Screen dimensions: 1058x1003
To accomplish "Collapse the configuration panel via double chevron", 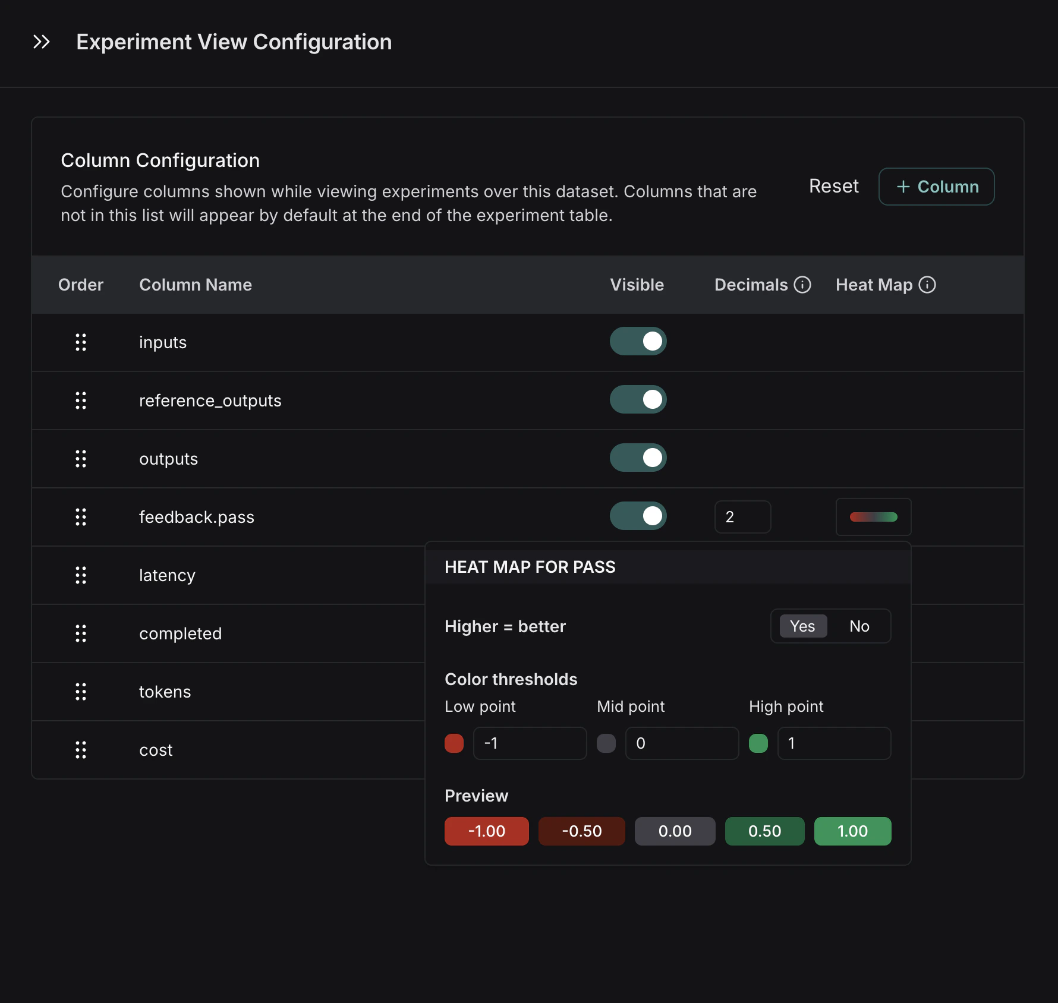I will pyautogui.click(x=41, y=42).
